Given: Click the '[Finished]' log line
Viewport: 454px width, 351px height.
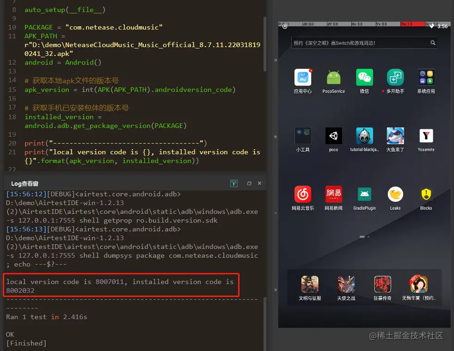Looking at the screenshot, I should pos(26,343).
